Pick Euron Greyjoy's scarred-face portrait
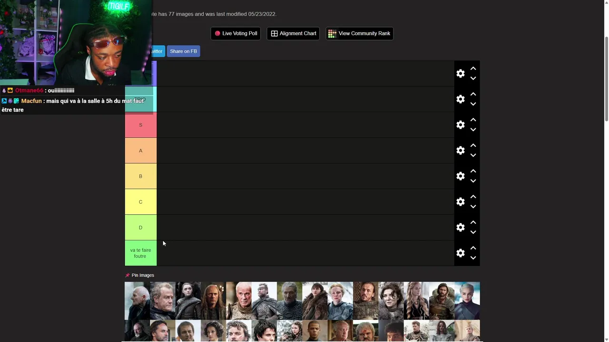Image resolution: width=609 pixels, height=342 pixels. coord(238,331)
